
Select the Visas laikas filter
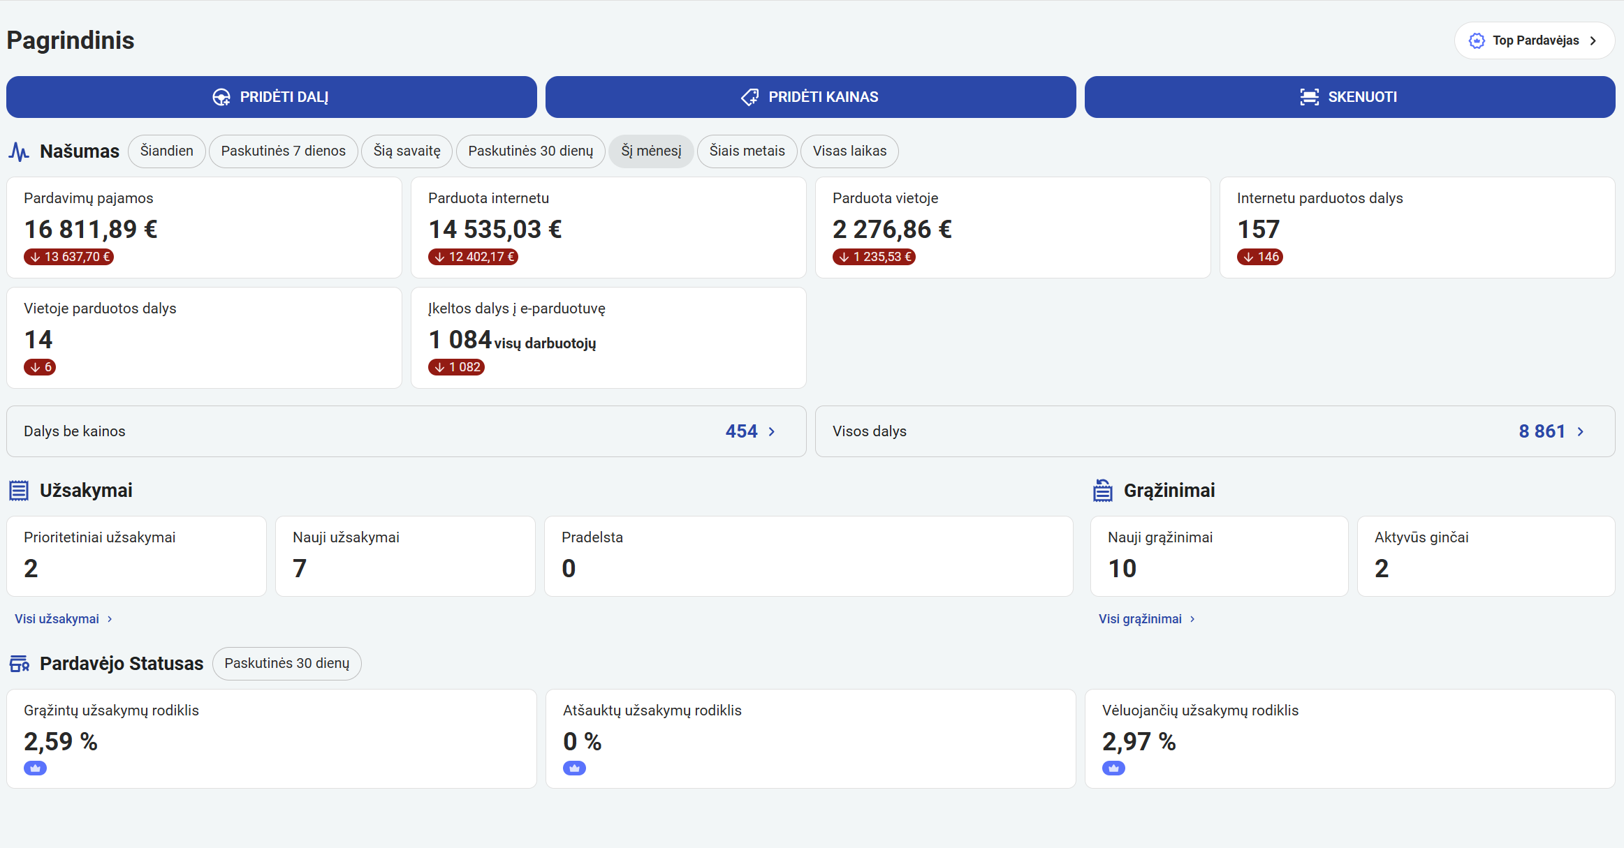(850, 151)
